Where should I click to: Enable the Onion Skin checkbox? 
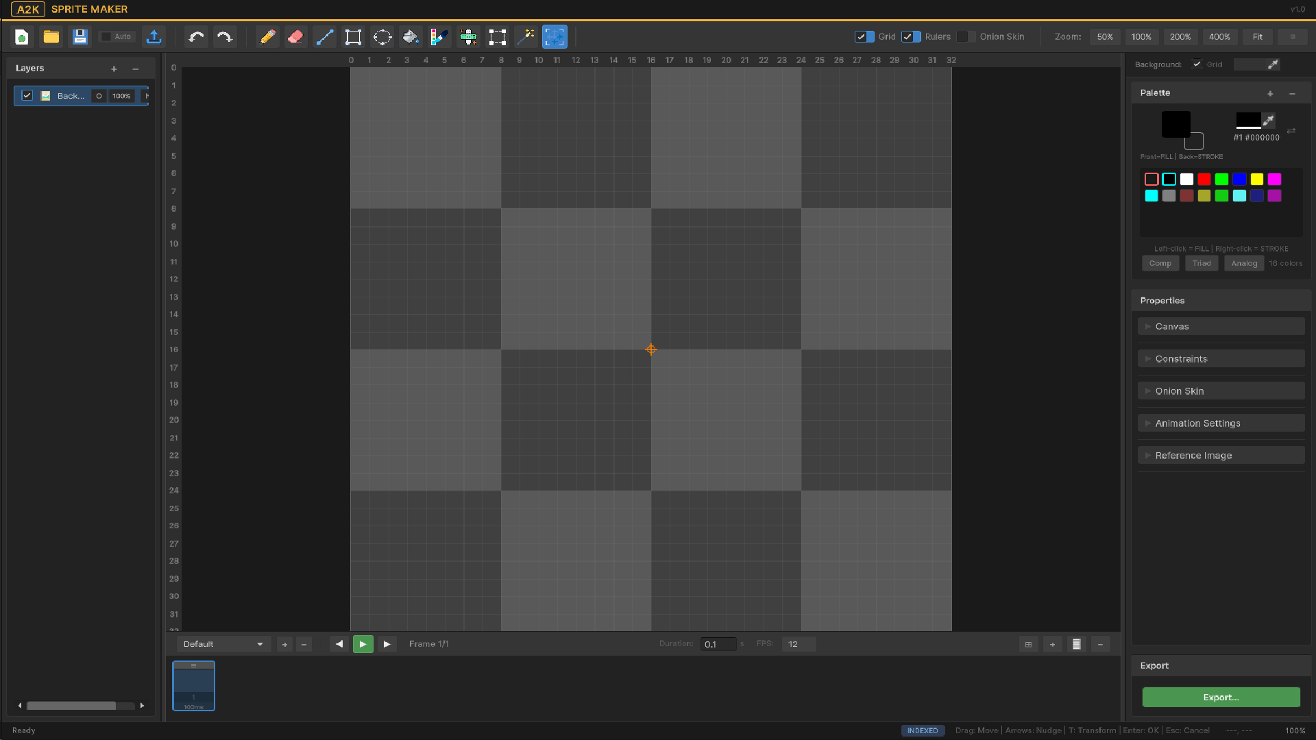(x=965, y=37)
